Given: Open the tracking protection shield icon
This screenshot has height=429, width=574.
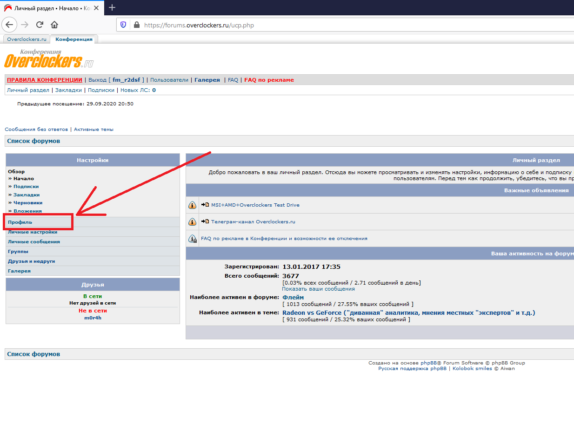Looking at the screenshot, I should tap(123, 25).
